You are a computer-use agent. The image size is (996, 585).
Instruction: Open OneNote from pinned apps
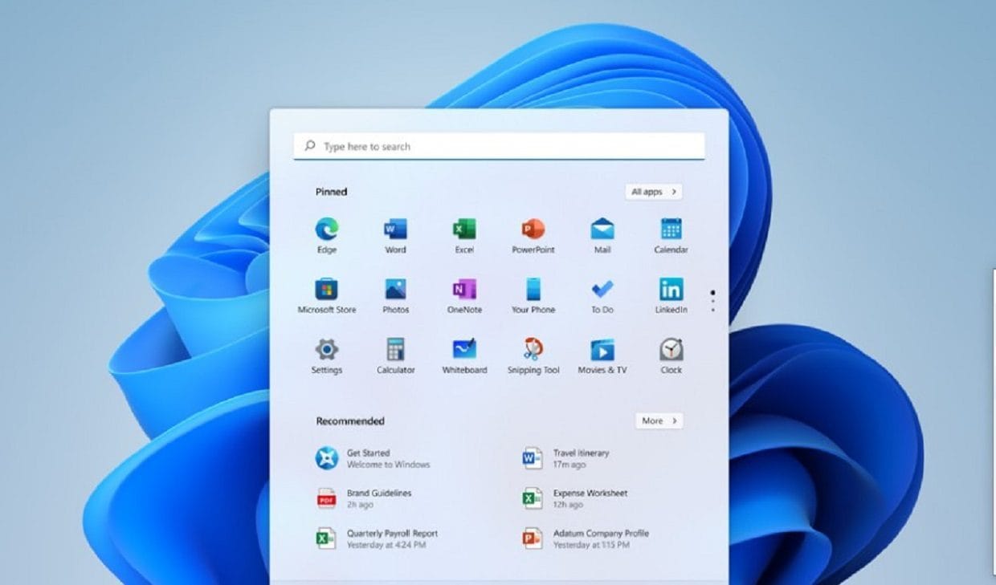pos(464,296)
